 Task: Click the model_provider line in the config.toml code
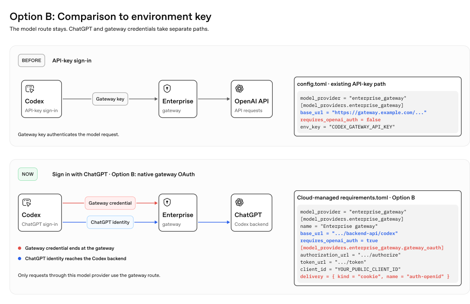coord(353,98)
